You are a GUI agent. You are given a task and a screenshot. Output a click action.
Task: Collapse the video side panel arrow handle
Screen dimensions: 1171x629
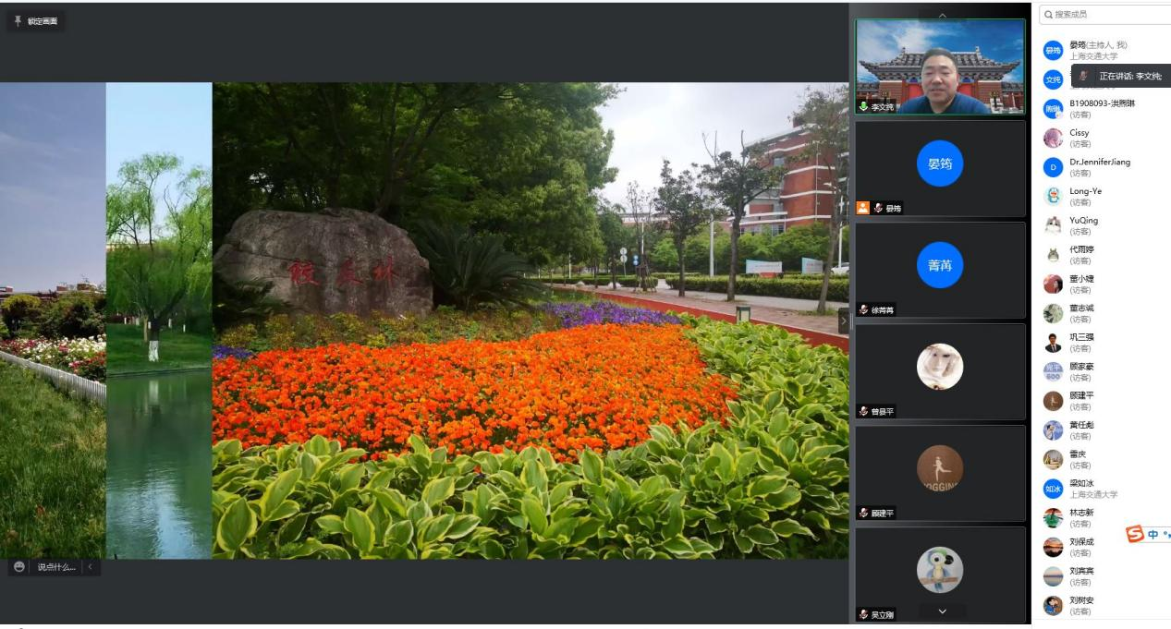842,321
